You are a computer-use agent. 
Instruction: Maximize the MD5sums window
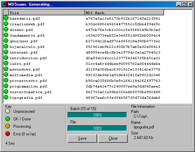[x=184, y=4]
